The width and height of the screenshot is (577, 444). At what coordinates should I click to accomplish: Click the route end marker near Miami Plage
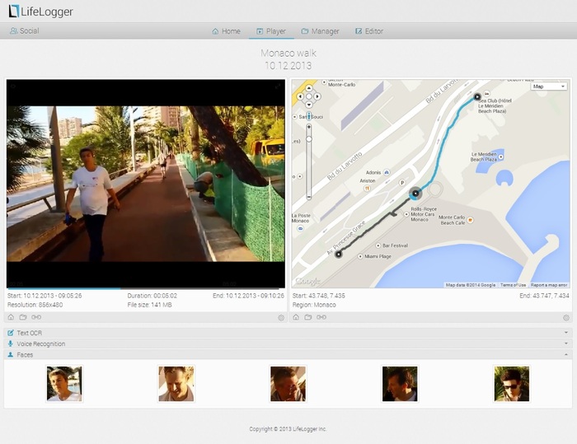[x=338, y=254]
